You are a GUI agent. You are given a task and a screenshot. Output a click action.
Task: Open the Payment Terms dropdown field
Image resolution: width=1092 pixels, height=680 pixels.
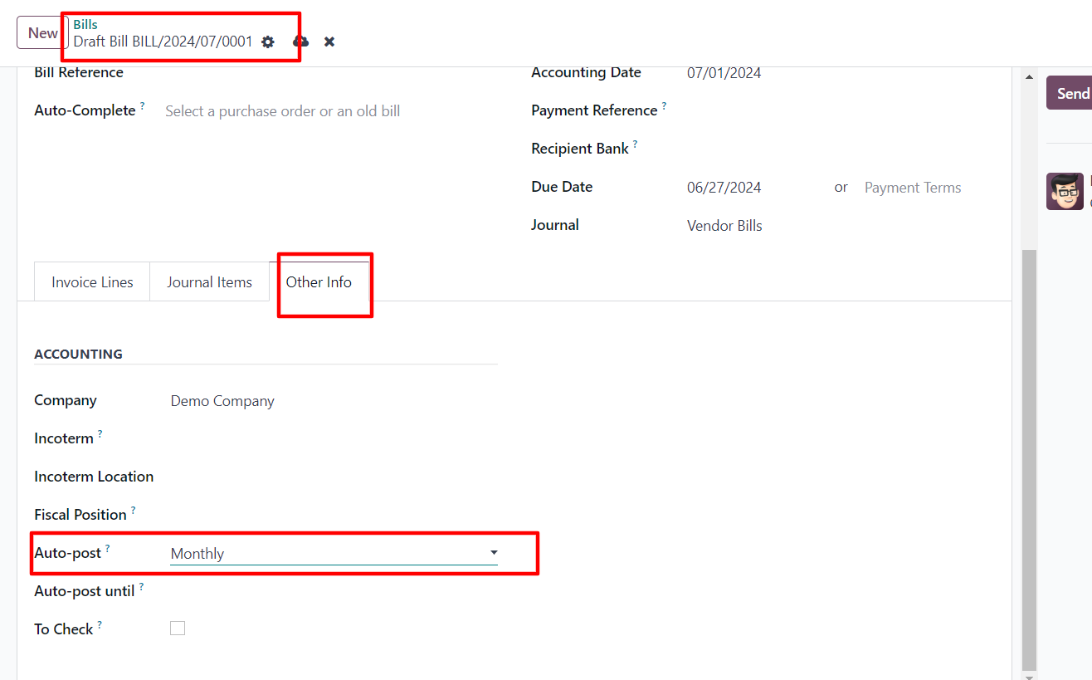pos(913,188)
